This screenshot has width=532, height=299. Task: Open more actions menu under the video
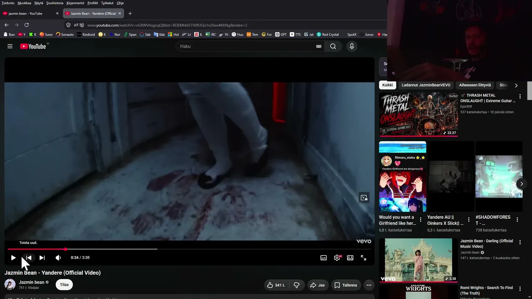(x=369, y=285)
